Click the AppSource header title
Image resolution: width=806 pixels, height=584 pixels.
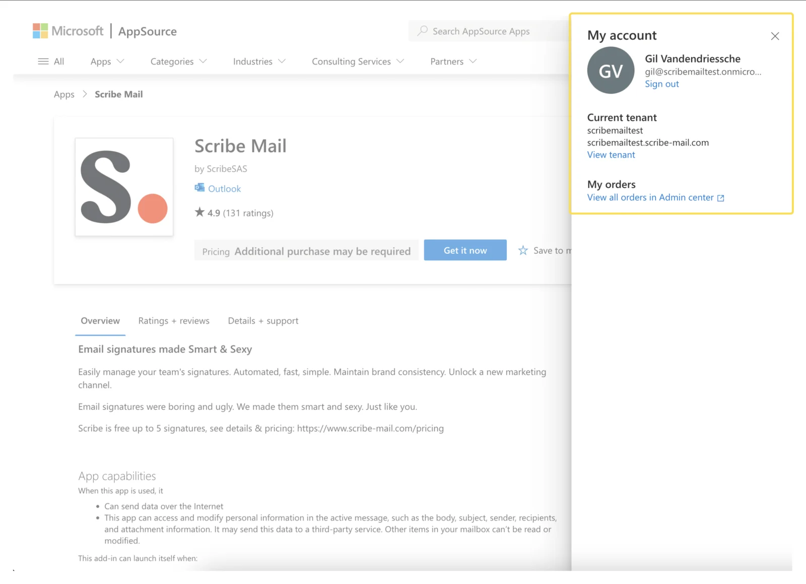[147, 31]
